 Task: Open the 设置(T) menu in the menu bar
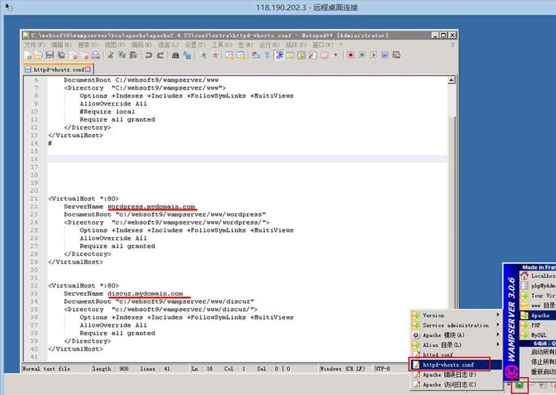[195, 45]
